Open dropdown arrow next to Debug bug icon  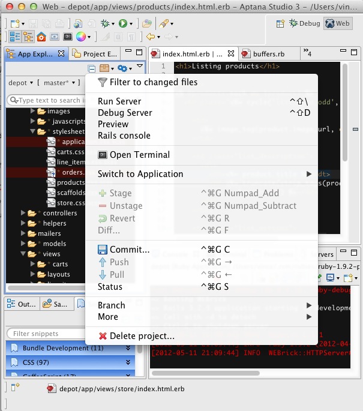(113, 24)
